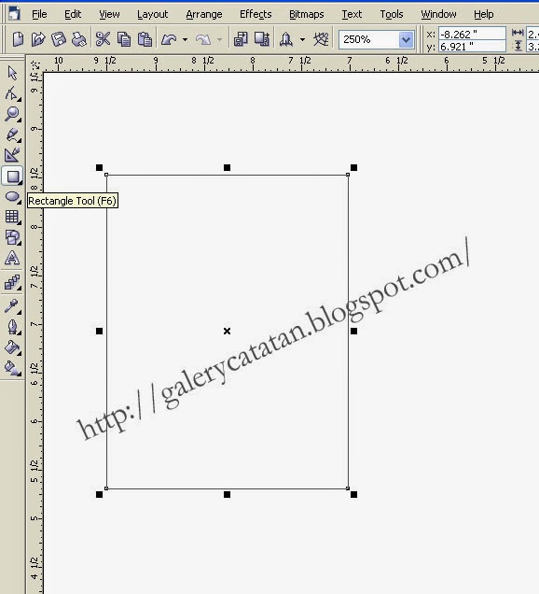Click the Import icon

click(x=241, y=39)
